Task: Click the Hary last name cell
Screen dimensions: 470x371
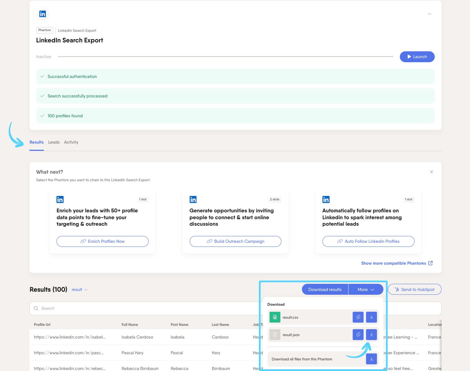Action: click(x=216, y=353)
